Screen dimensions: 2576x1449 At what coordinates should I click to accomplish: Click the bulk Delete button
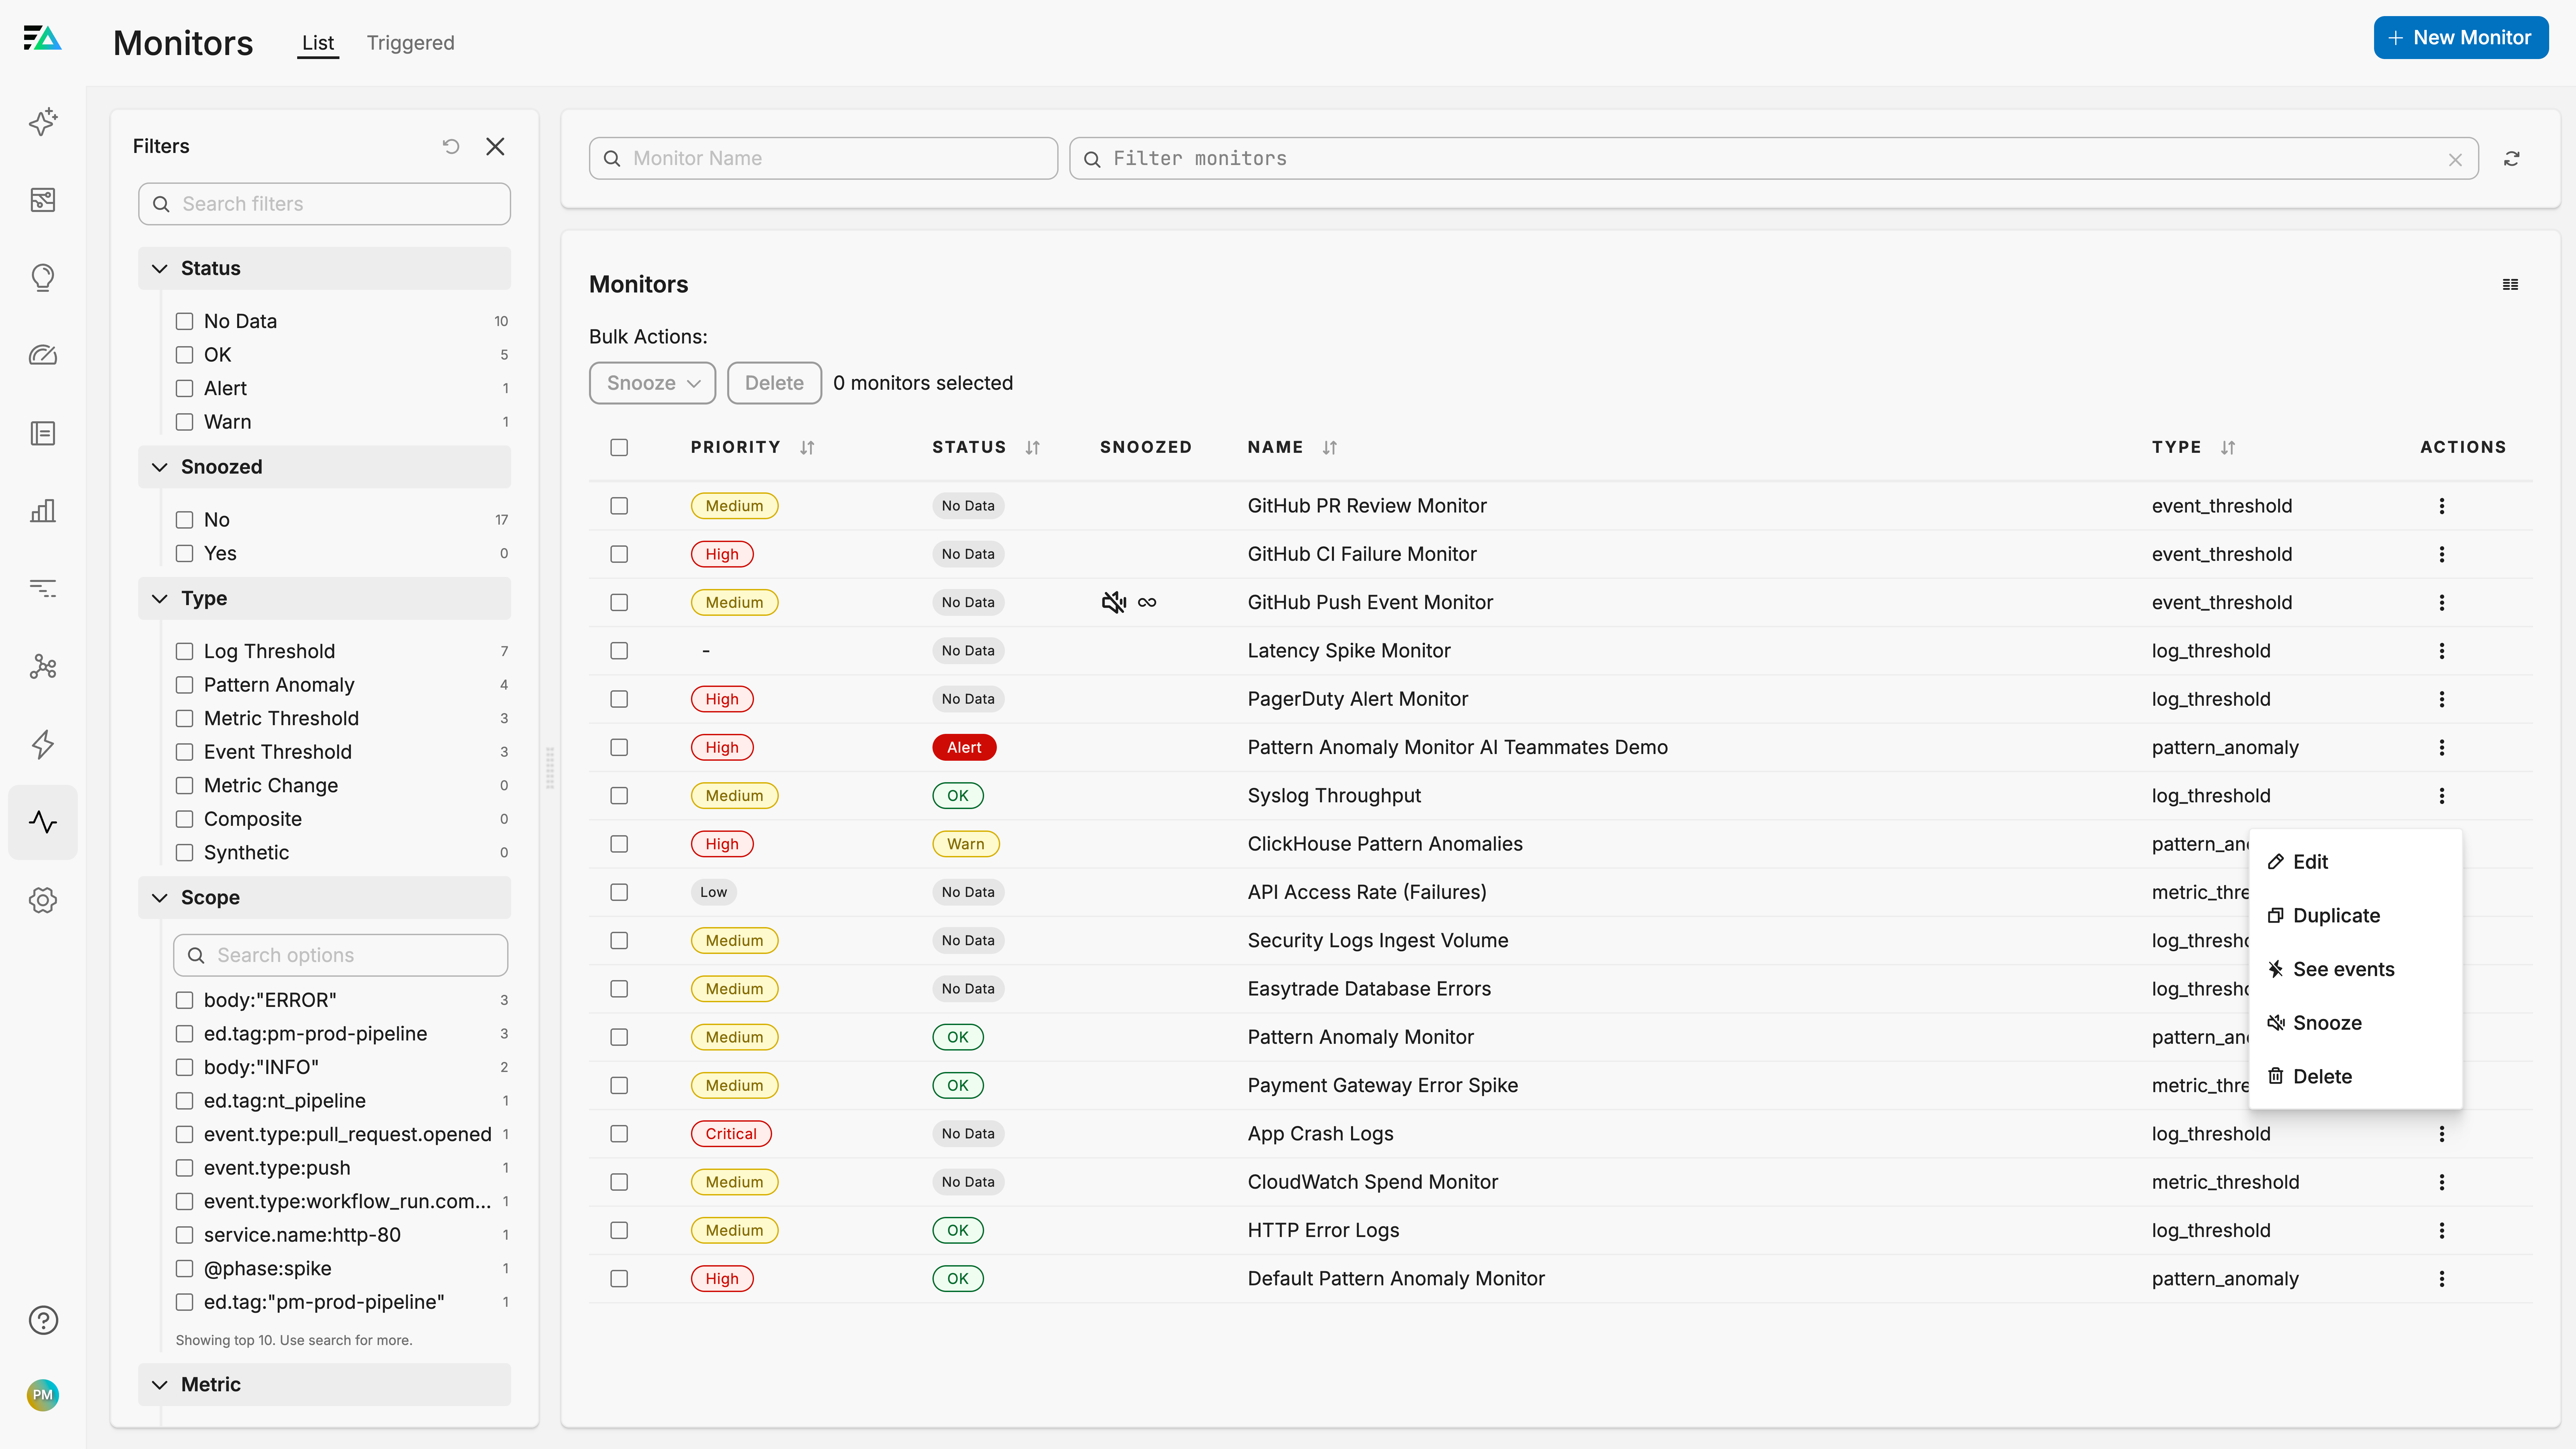774,383
